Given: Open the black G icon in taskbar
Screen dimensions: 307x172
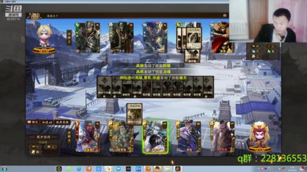Looking at the screenshot, I should [x=59, y=169].
